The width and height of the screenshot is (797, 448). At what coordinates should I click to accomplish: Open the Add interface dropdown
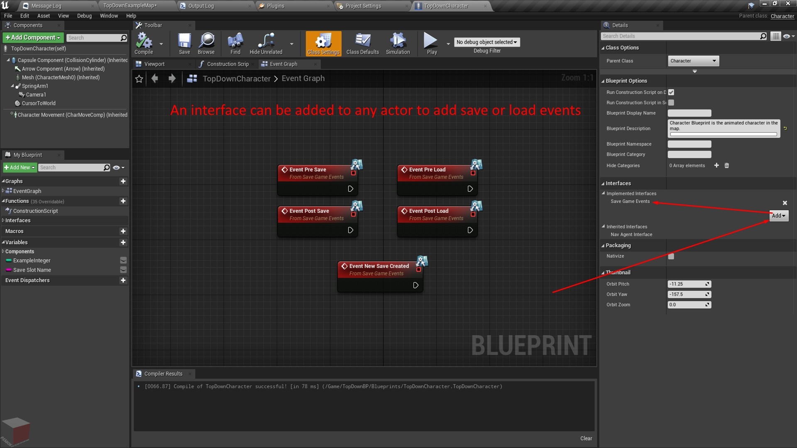tap(778, 216)
